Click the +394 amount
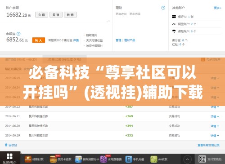The height and width of the screenshot is (164, 225). tap(129, 126)
